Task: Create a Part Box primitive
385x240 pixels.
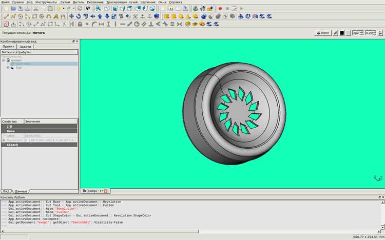Action: pos(167,16)
